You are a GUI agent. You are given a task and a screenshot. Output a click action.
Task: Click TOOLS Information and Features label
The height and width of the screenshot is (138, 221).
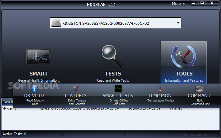[x=184, y=80]
